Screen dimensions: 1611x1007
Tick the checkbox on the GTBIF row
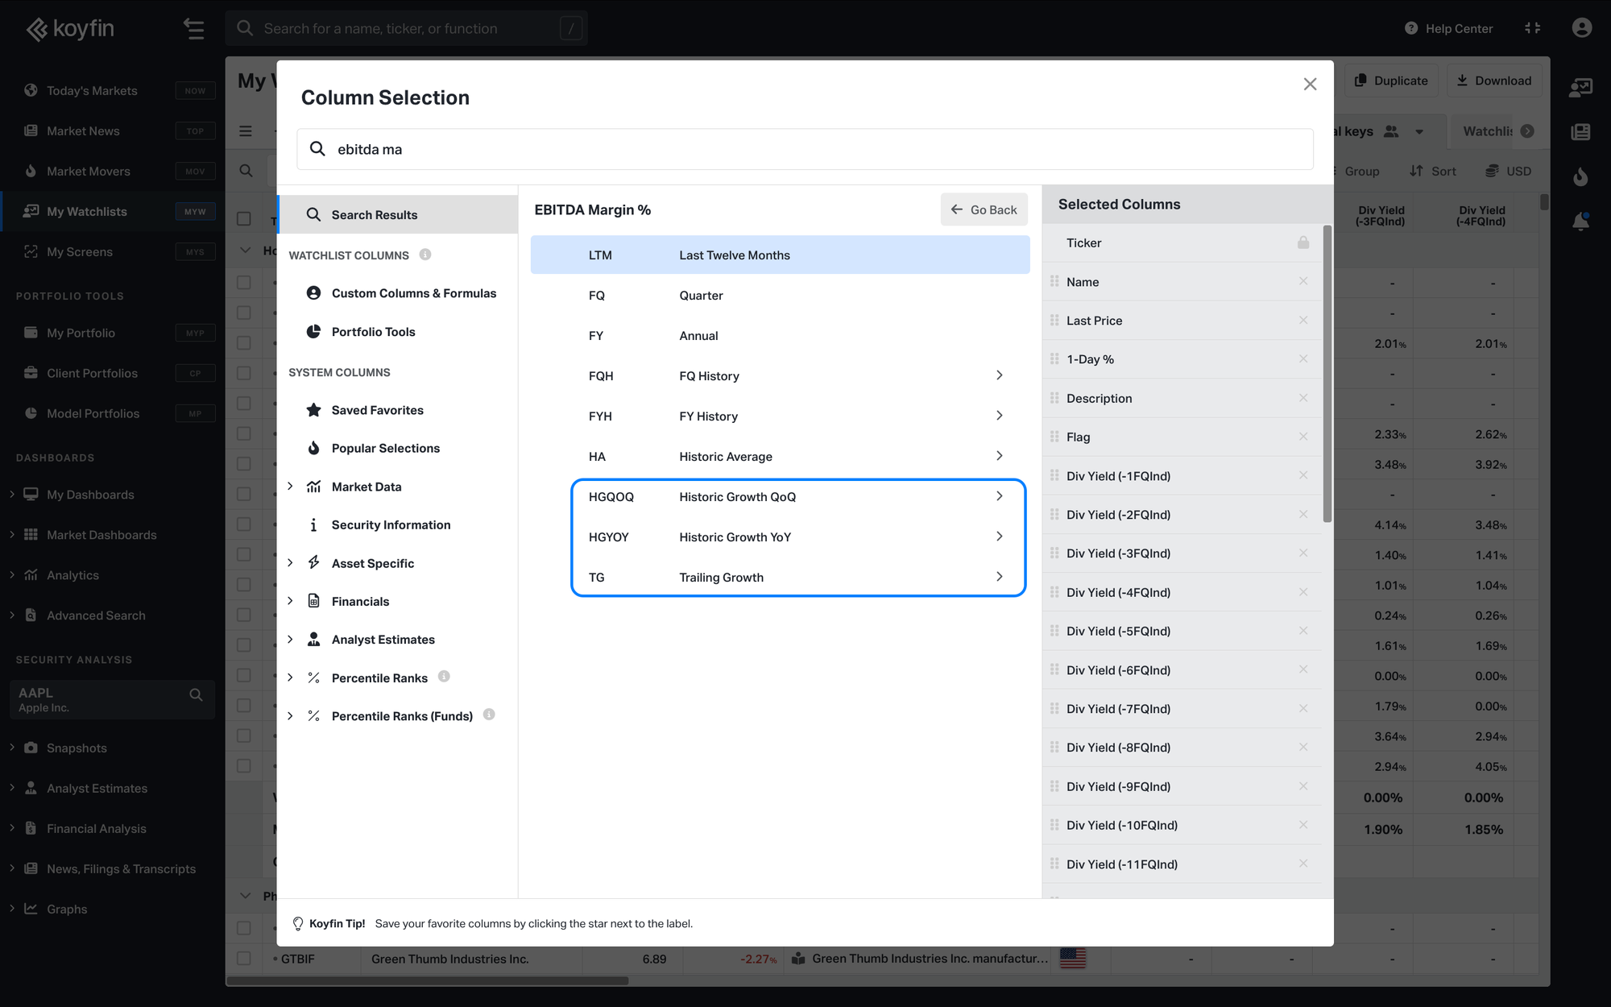click(244, 959)
